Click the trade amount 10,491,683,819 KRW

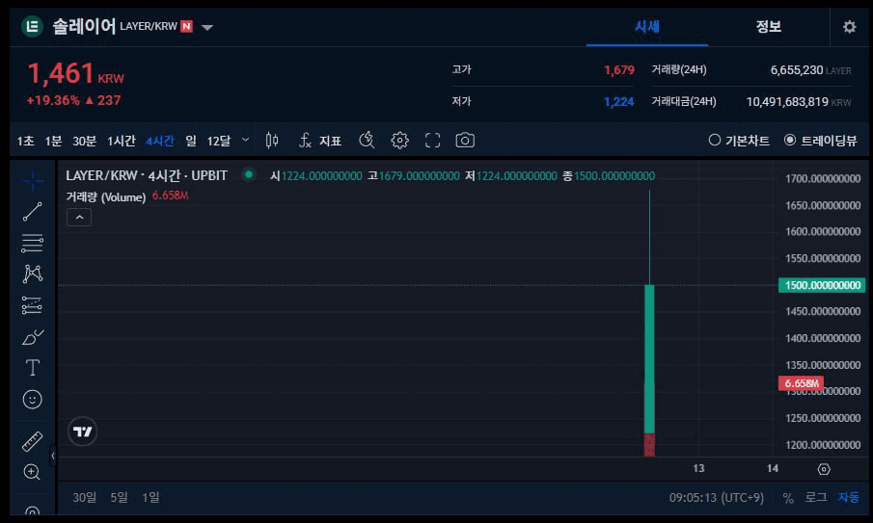coord(799,102)
